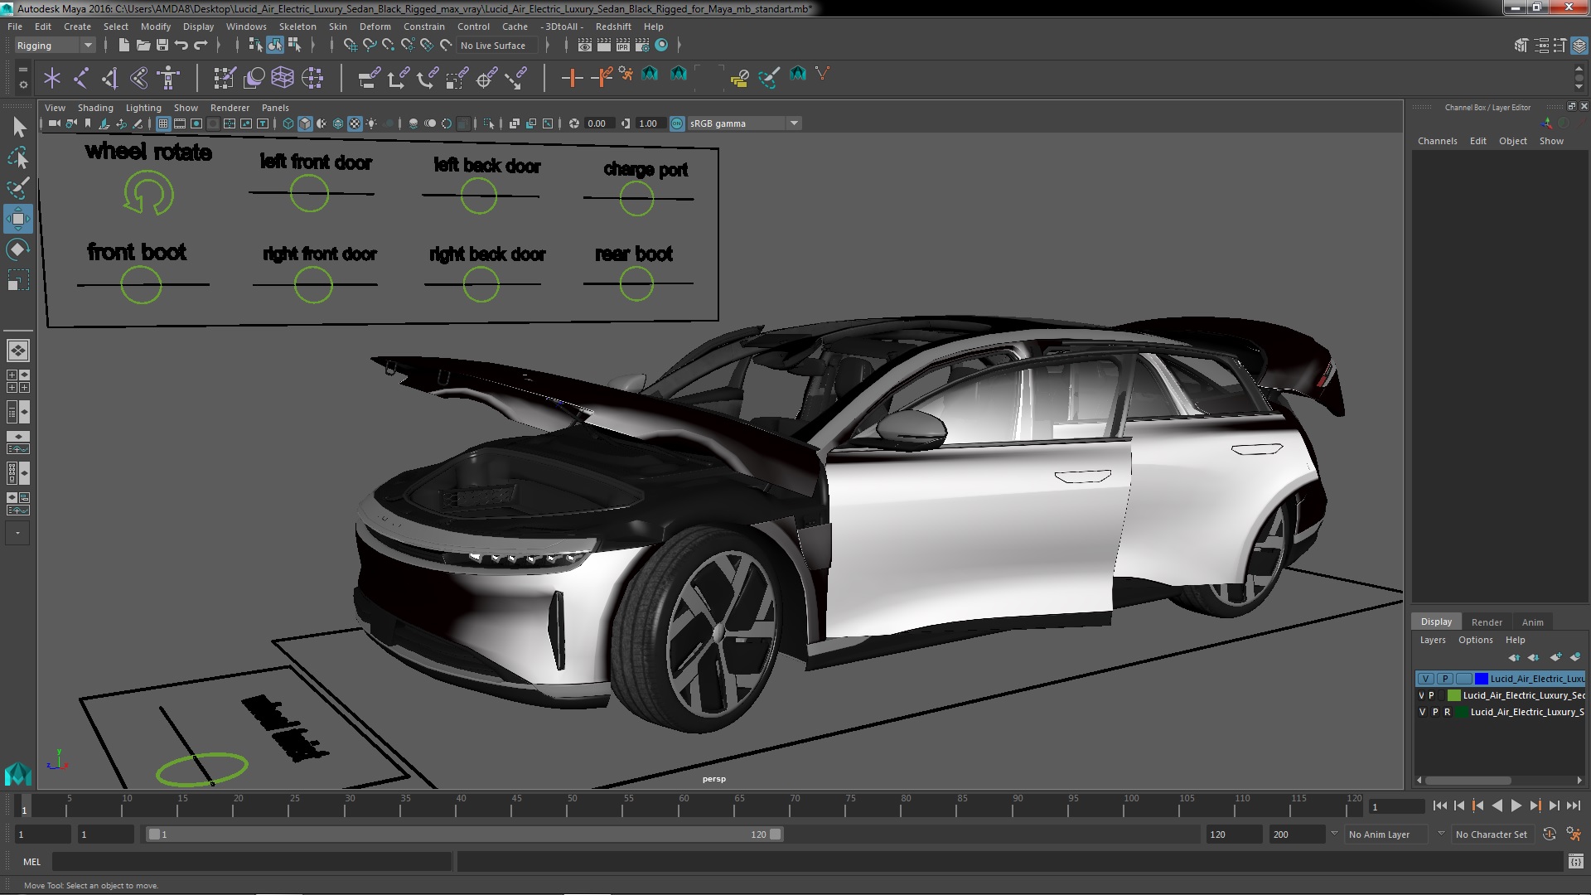Click layer list scroll left arrow
The width and height of the screenshot is (1591, 895).
(1419, 781)
